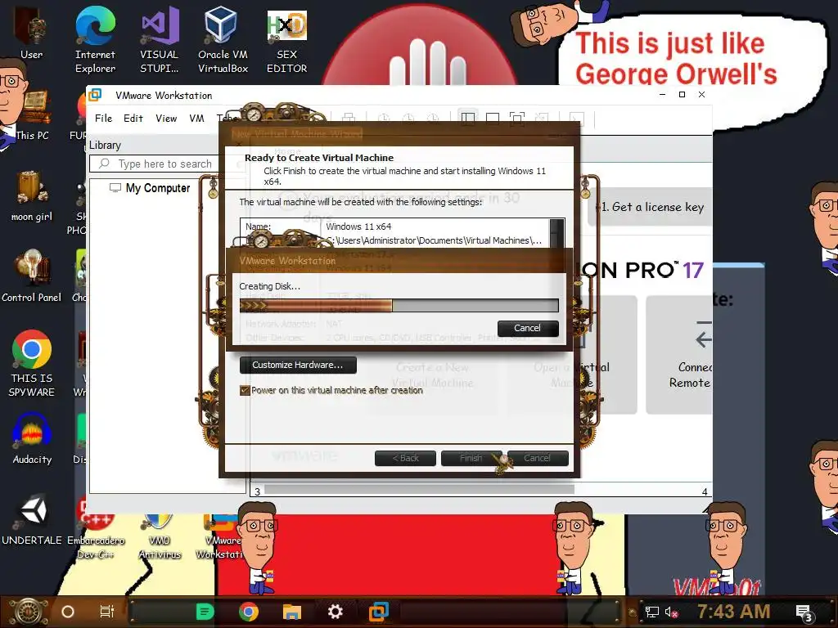Open the Edit menu

tap(133, 118)
